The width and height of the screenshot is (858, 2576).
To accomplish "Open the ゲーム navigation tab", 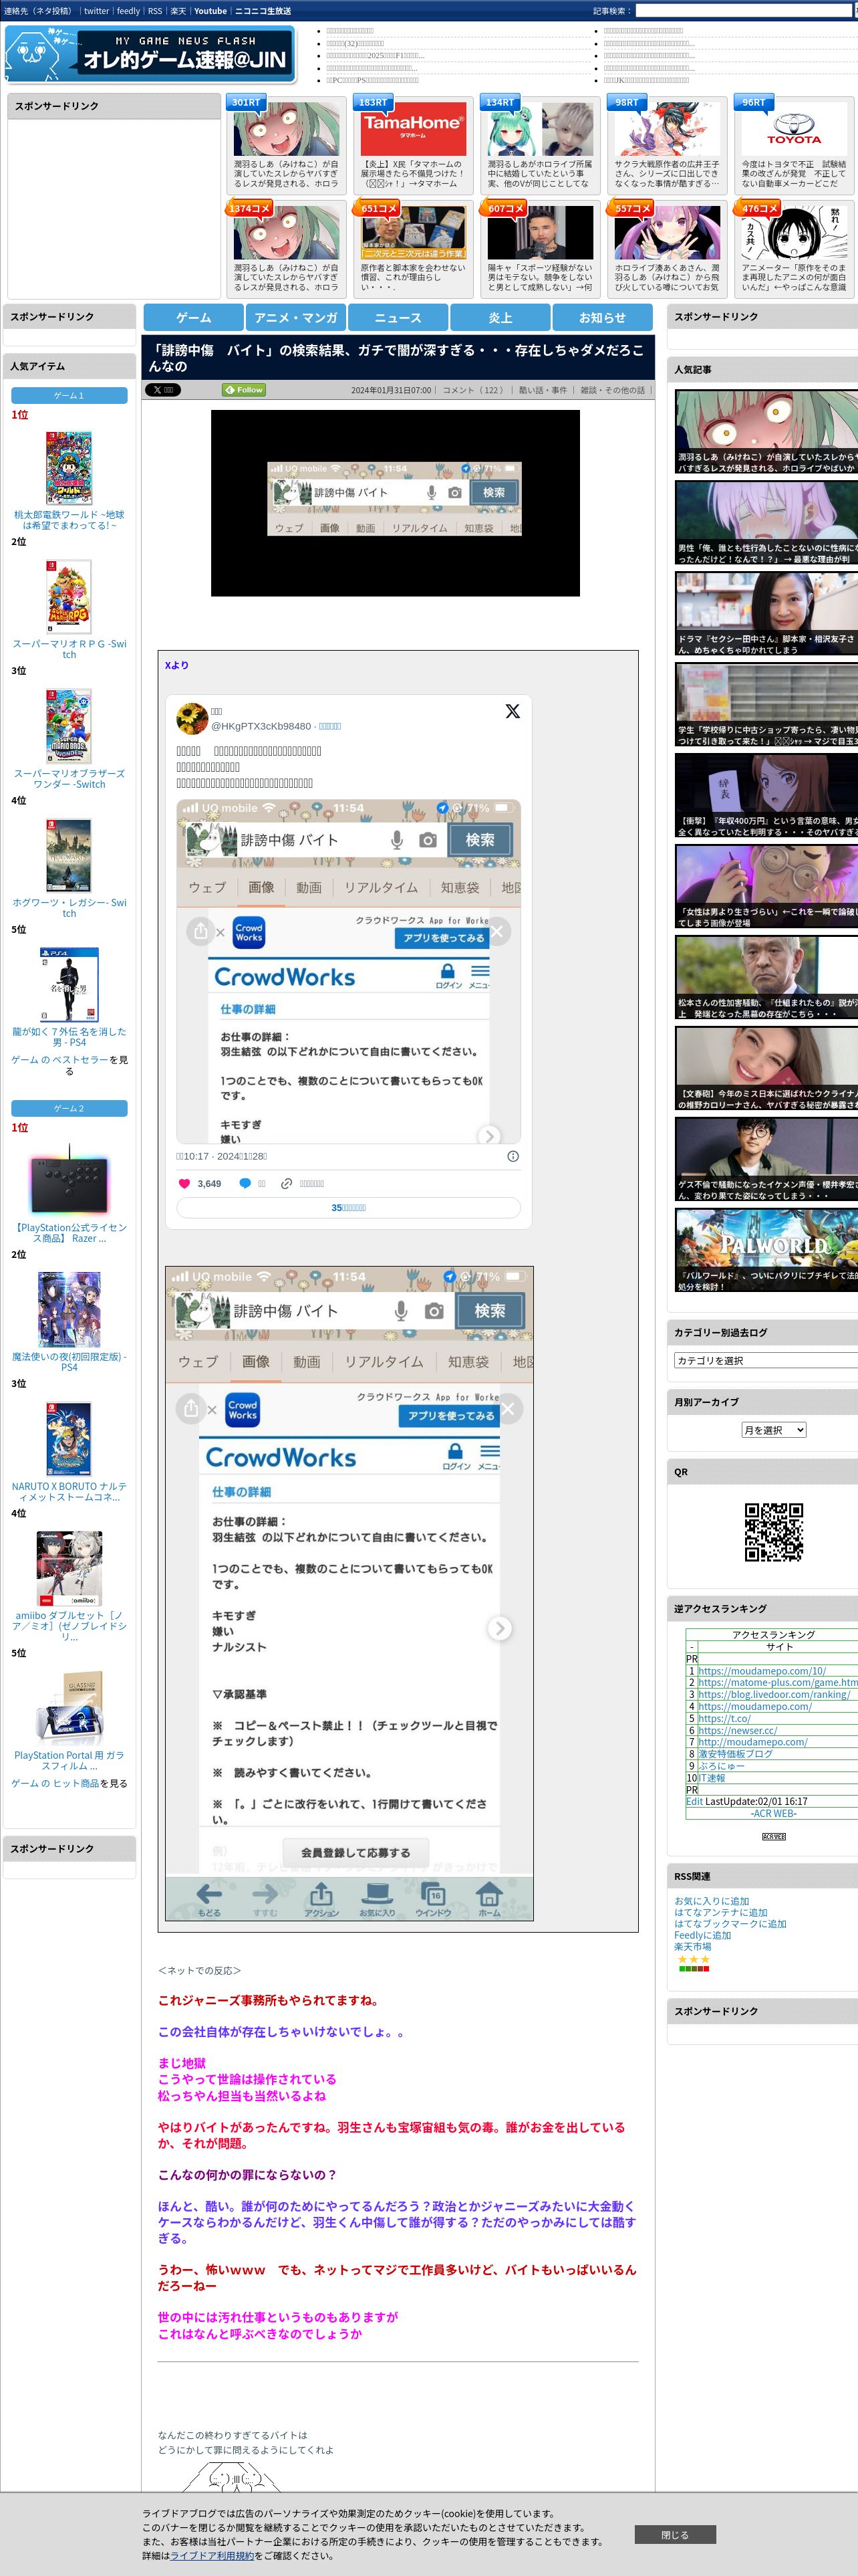I will (194, 317).
